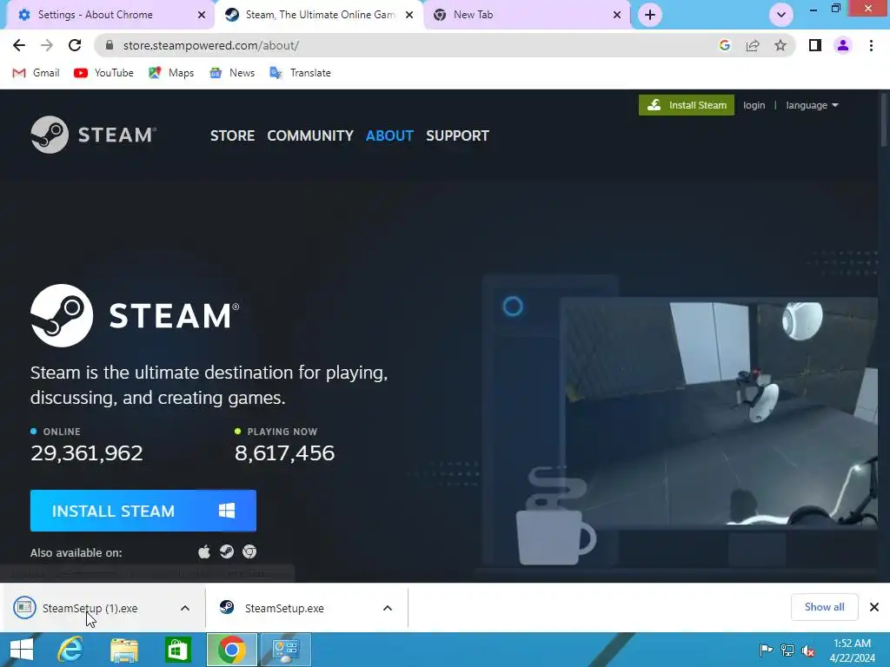The image size is (890, 667).
Task: Open File Explorer from taskbar
Action: pos(124,650)
